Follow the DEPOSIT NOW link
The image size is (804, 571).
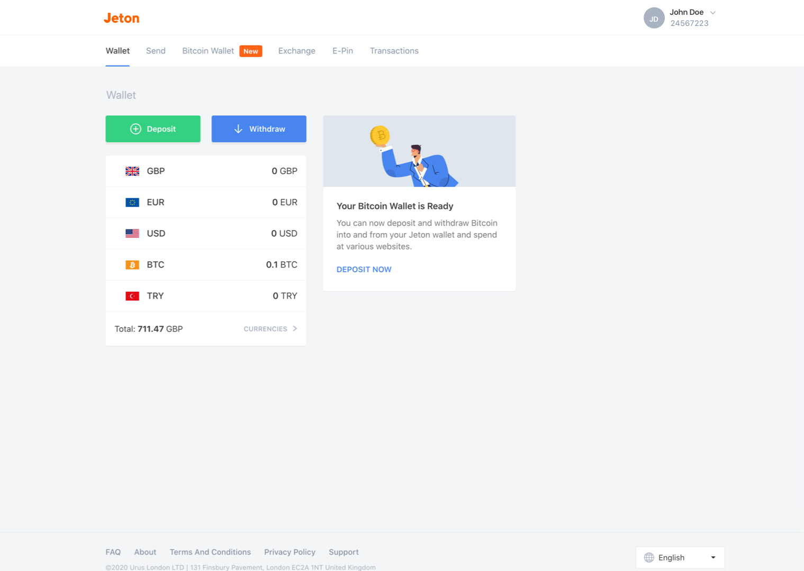(x=364, y=269)
